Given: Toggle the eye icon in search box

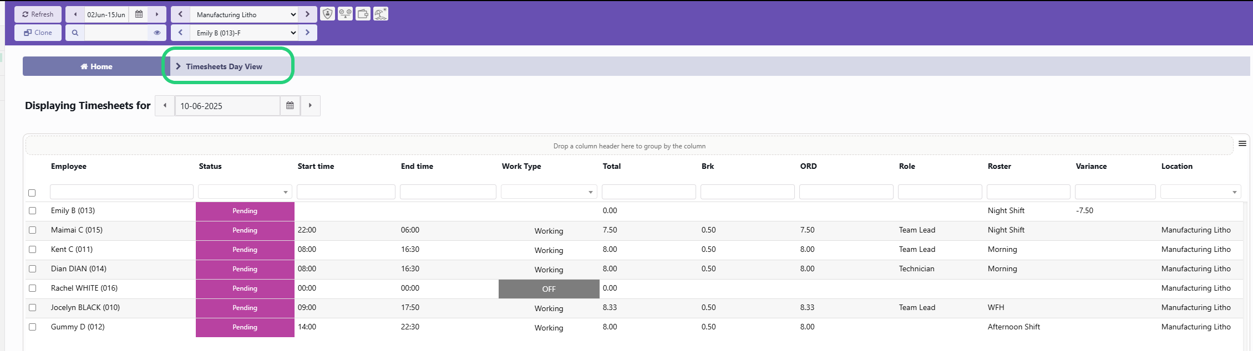Looking at the screenshot, I should [157, 33].
